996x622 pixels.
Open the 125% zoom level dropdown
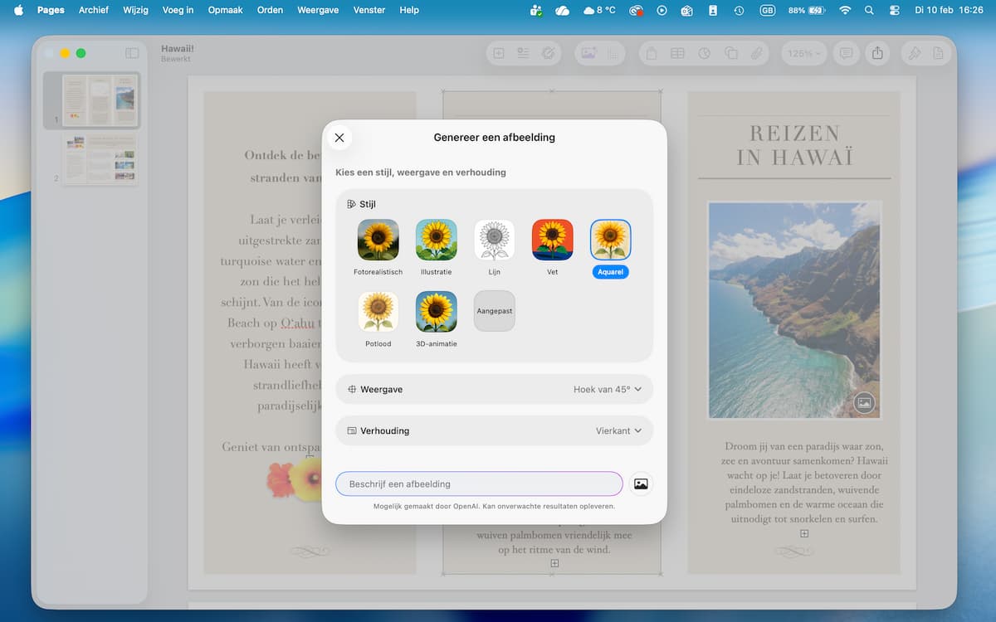pyautogui.click(x=803, y=53)
